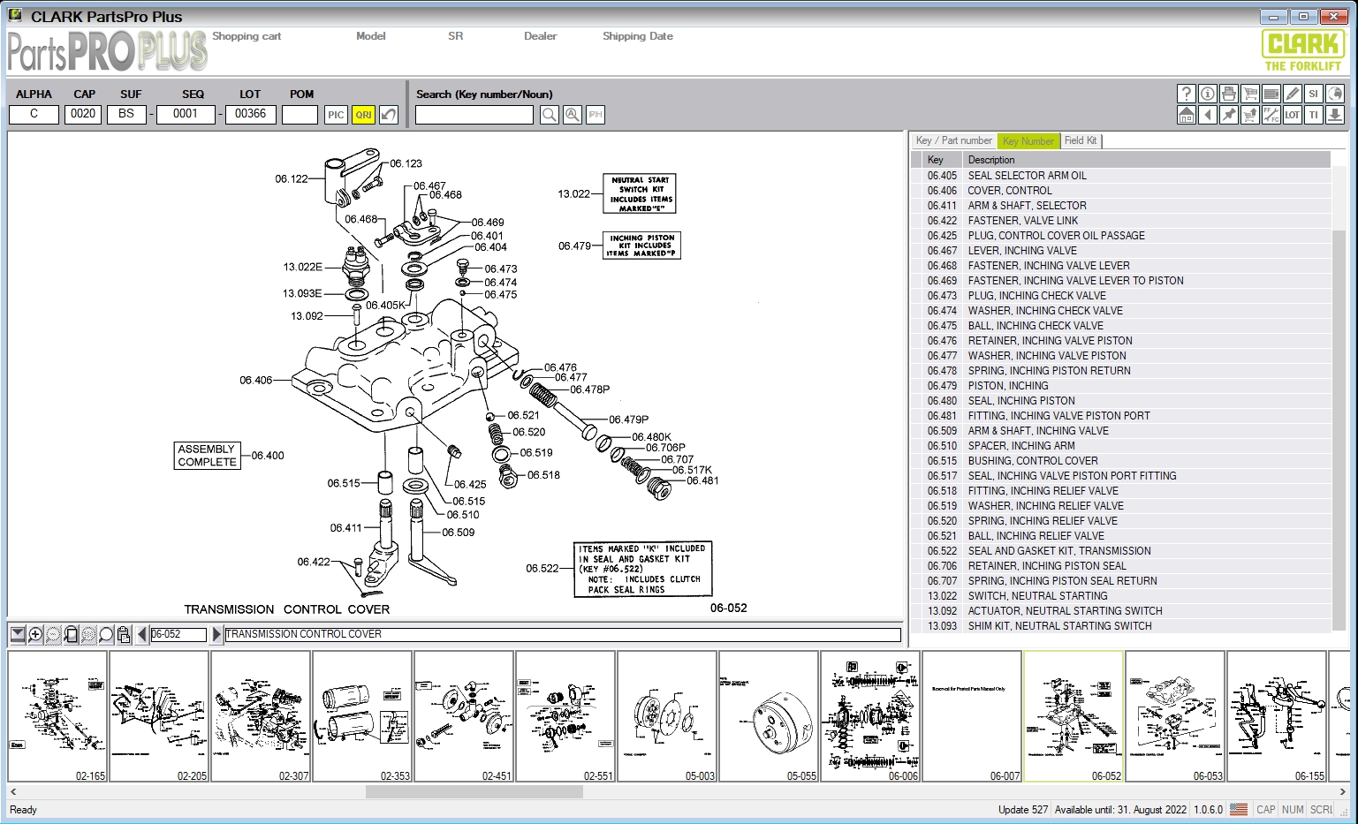
Task: Click the TRANSMISSION CONTROL COVER title field
Action: (x=562, y=634)
